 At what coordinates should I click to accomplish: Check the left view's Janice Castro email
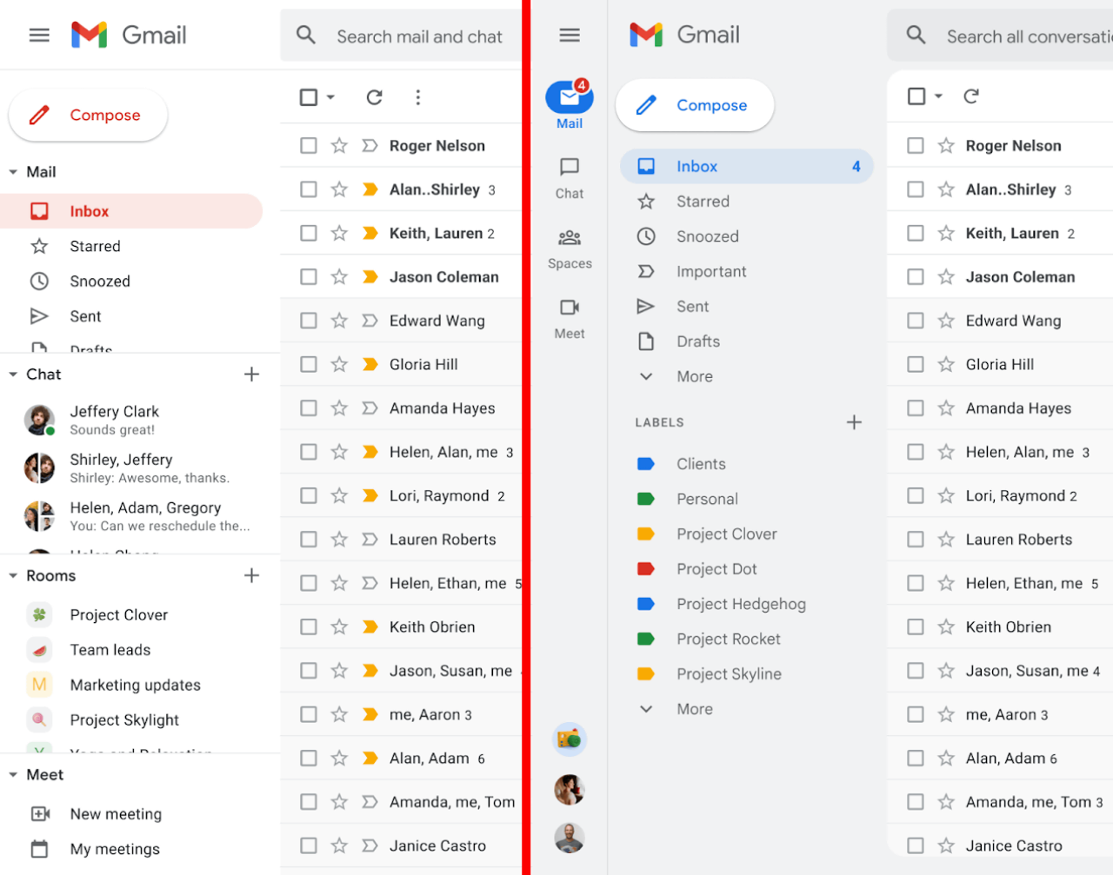[x=309, y=845]
